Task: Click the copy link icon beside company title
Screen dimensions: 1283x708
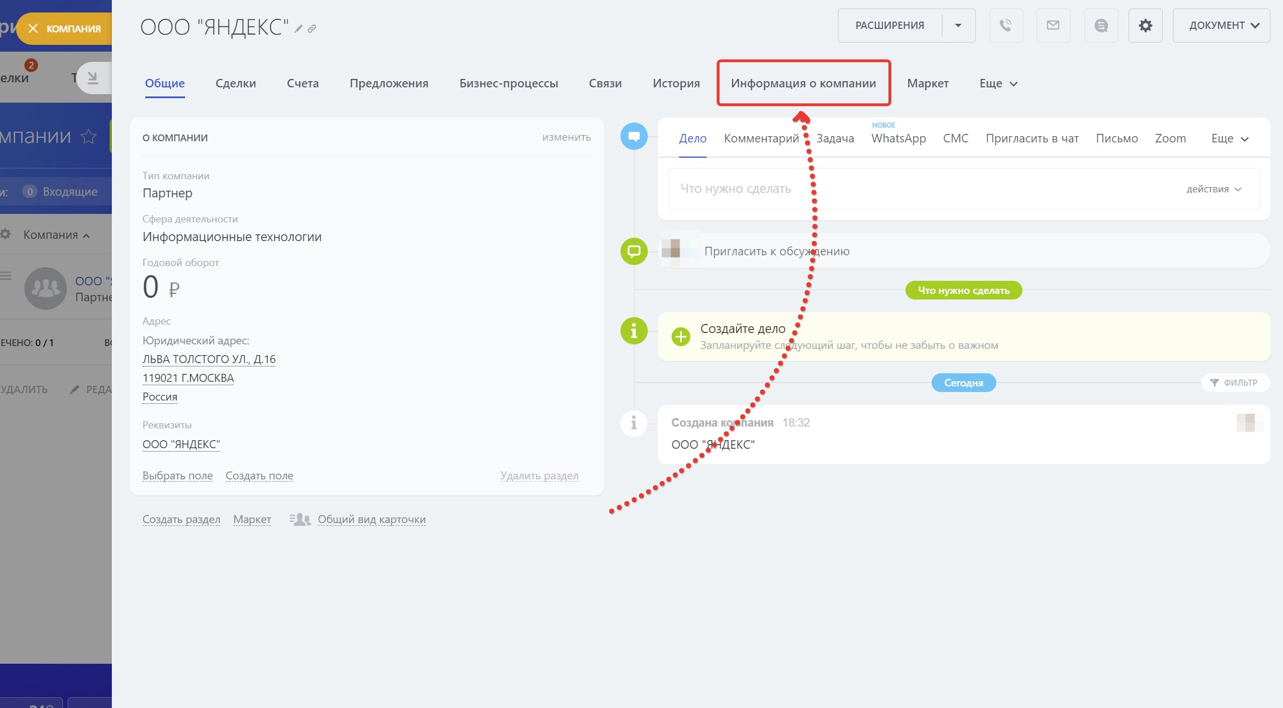Action: pyautogui.click(x=312, y=29)
